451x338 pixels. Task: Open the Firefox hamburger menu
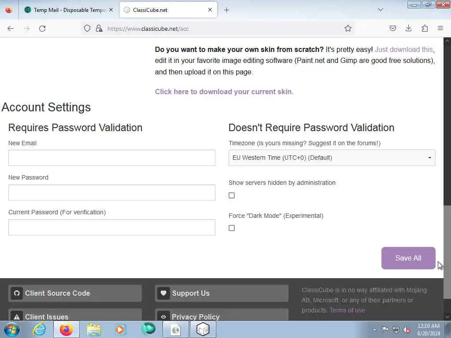(440, 28)
